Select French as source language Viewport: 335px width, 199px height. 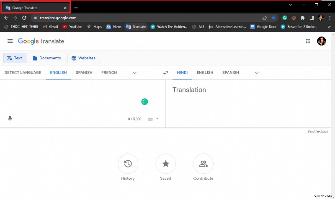click(109, 72)
